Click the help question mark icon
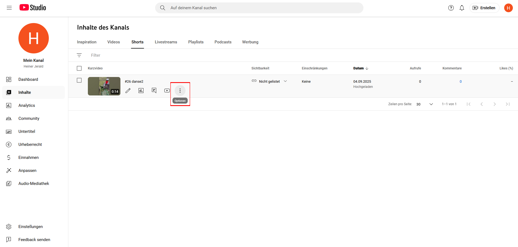Screen dimensions: 518x247 pos(451,8)
